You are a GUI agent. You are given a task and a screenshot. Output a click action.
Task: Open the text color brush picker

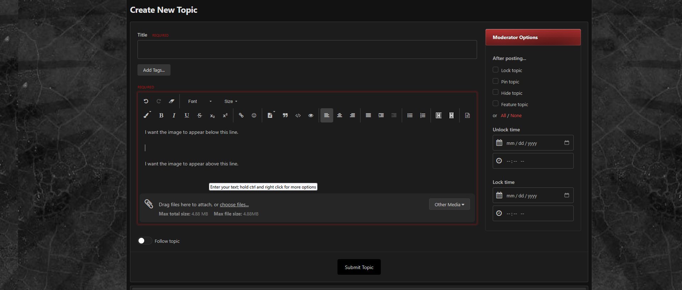146,115
